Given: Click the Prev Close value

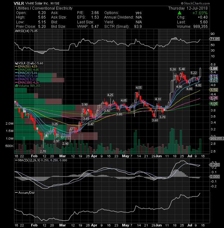Looking at the screenshot, I should [x=42, y=27].
